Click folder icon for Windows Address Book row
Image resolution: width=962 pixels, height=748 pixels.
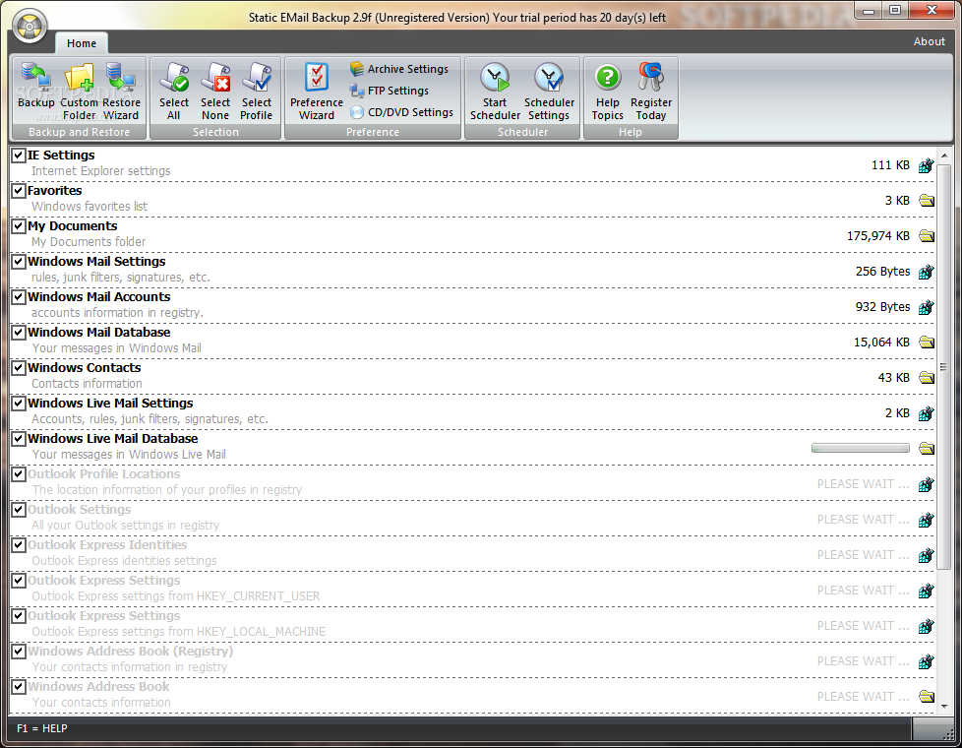click(927, 697)
